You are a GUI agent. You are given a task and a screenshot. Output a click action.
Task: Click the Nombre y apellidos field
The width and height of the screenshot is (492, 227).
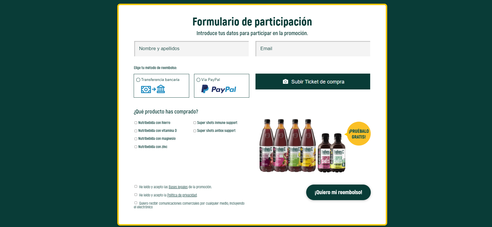coord(191,49)
